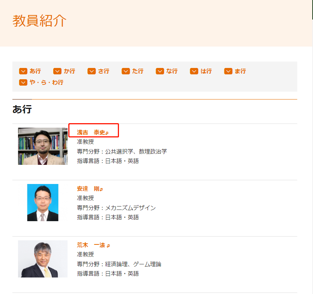Click the external link icon after 荒木 一法
The height and width of the screenshot is (294, 313).
click(108, 246)
